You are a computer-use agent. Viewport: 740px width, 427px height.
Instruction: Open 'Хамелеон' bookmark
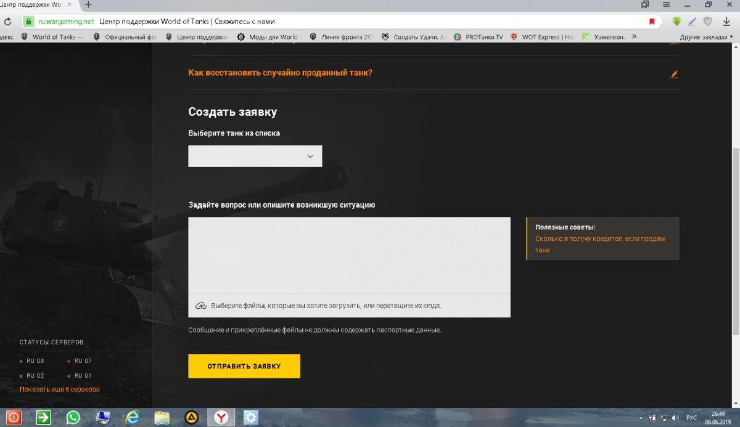[x=604, y=37]
